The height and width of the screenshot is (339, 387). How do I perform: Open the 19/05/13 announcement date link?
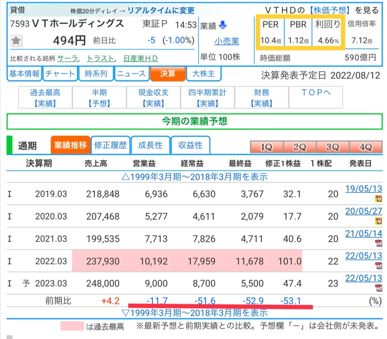point(364,189)
